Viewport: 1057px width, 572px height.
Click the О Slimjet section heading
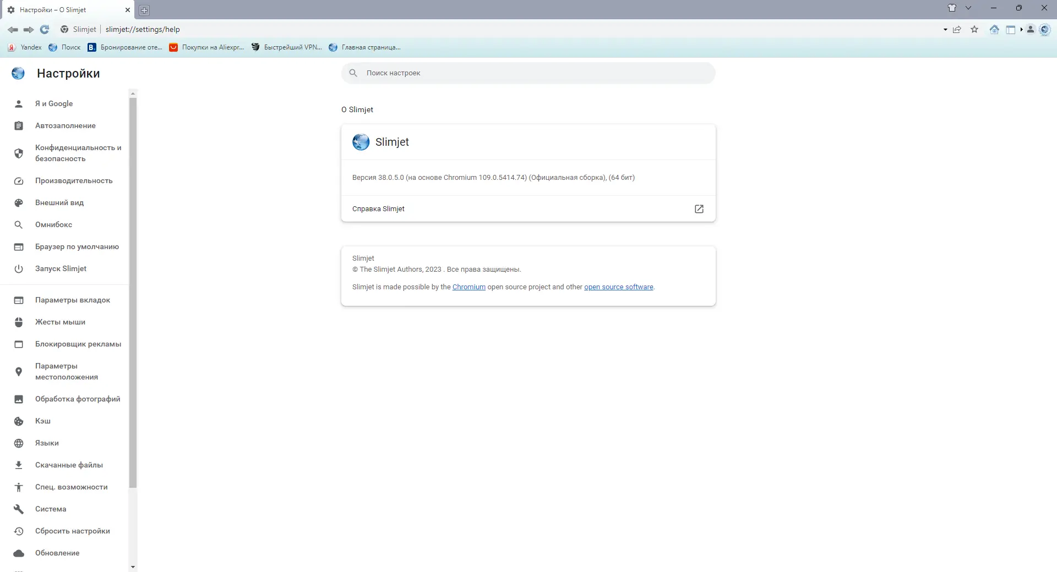point(357,110)
